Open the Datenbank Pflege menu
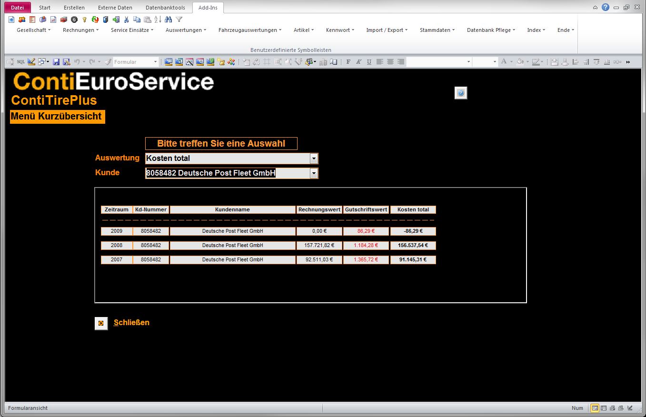The height and width of the screenshot is (417, 646). [492, 30]
